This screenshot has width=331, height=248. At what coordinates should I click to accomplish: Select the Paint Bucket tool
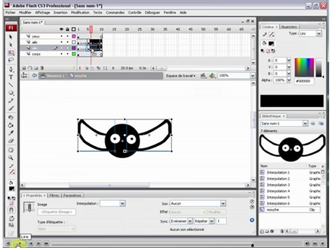[x=11, y=125]
